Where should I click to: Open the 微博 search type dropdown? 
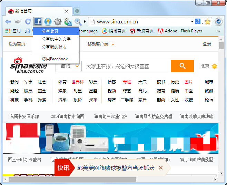[69, 66]
